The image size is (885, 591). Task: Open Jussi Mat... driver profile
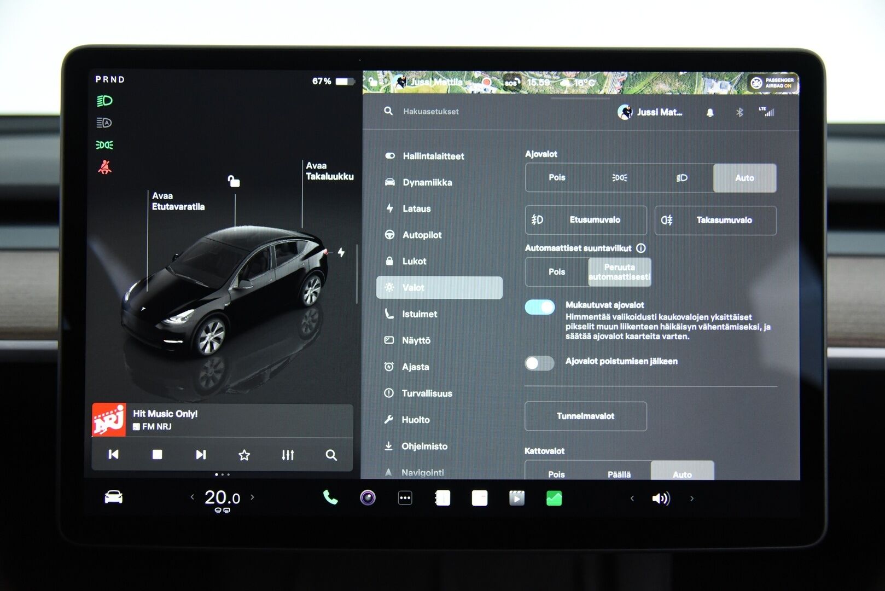[650, 112]
